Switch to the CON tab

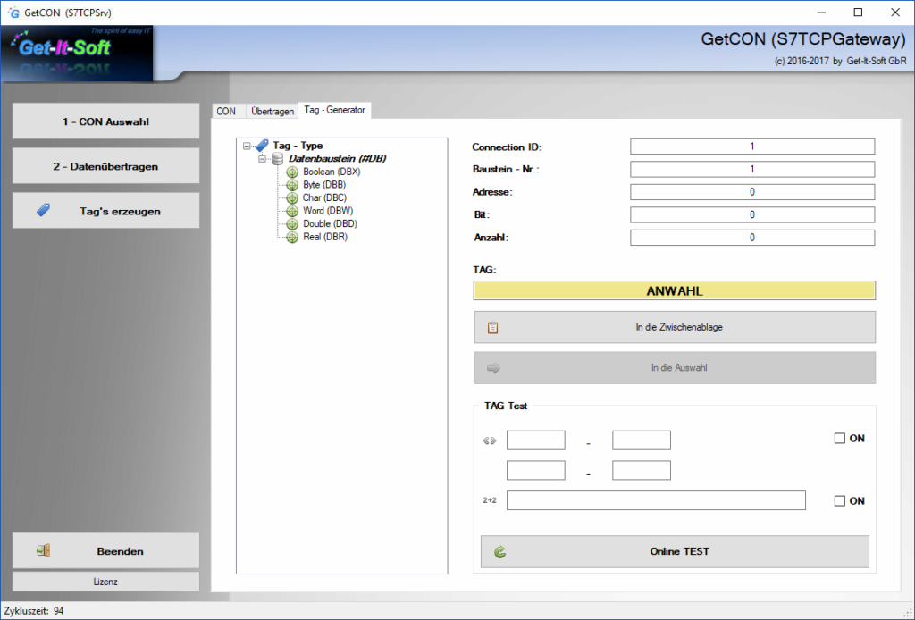(x=226, y=111)
